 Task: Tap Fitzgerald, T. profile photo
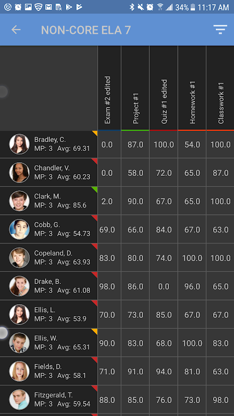[x=19, y=399]
